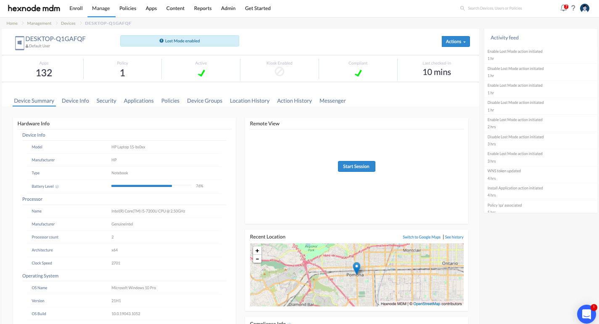The height and width of the screenshot is (324, 599).
Task: Open the notifications bell icon
Action: (x=563, y=8)
